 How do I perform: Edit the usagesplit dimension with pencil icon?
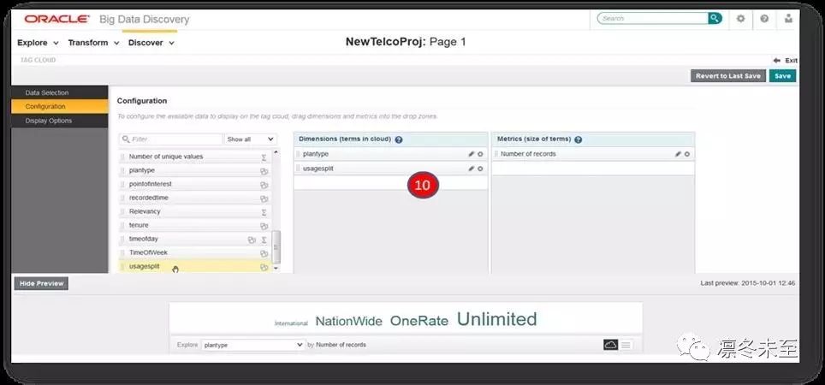[471, 169]
